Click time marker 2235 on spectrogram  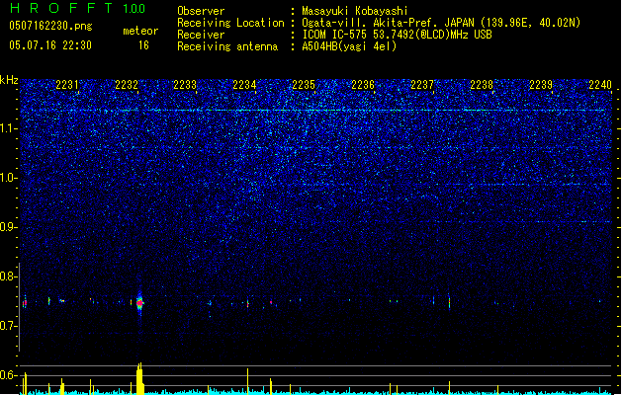(304, 85)
